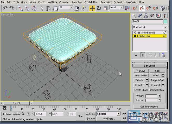Toggle the Spinner Snap button
The width and height of the screenshot is (172, 124).
click(x=156, y=8)
